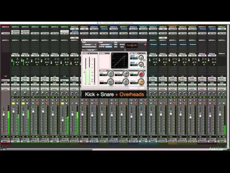Click the side-chain high-pass filter frequency knob

(141, 58)
